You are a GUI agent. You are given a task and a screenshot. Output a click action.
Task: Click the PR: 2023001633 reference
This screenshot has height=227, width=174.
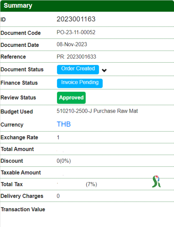[76, 57]
